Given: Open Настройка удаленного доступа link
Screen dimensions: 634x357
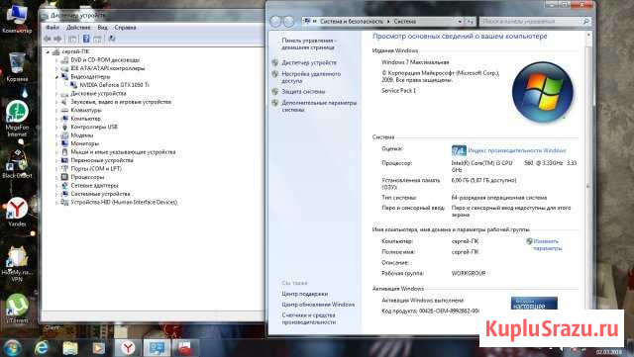Looking at the screenshot, I should coord(311,77).
